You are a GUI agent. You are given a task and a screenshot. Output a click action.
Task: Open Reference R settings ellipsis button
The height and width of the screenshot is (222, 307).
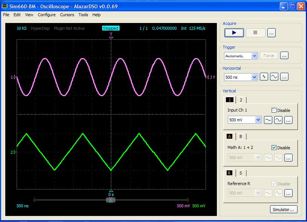(x=289, y=193)
